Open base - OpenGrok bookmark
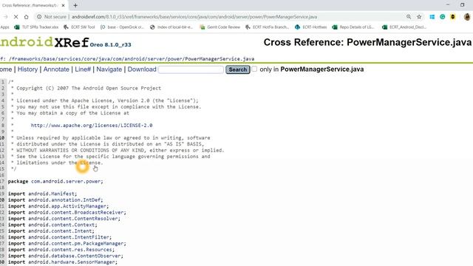The height and width of the screenshot is (266, 473). click(122, 27)
